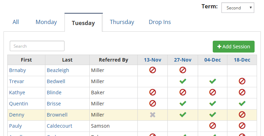Viewport: 264px width, 136px height.
Task: Click Denny's green checkmark for 04-Dec
Action: (x=212, y=114)
